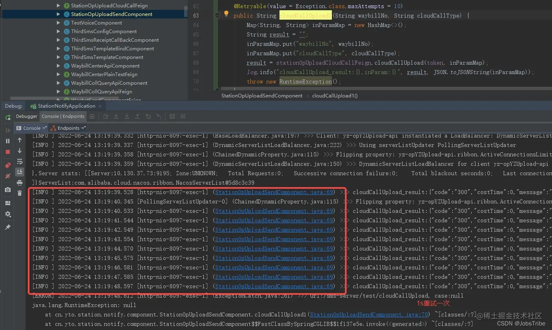Toggle Soft-Wrap in console
Image resolution: width=552 pixels, height=330 pixels.
tap(20, 161)
